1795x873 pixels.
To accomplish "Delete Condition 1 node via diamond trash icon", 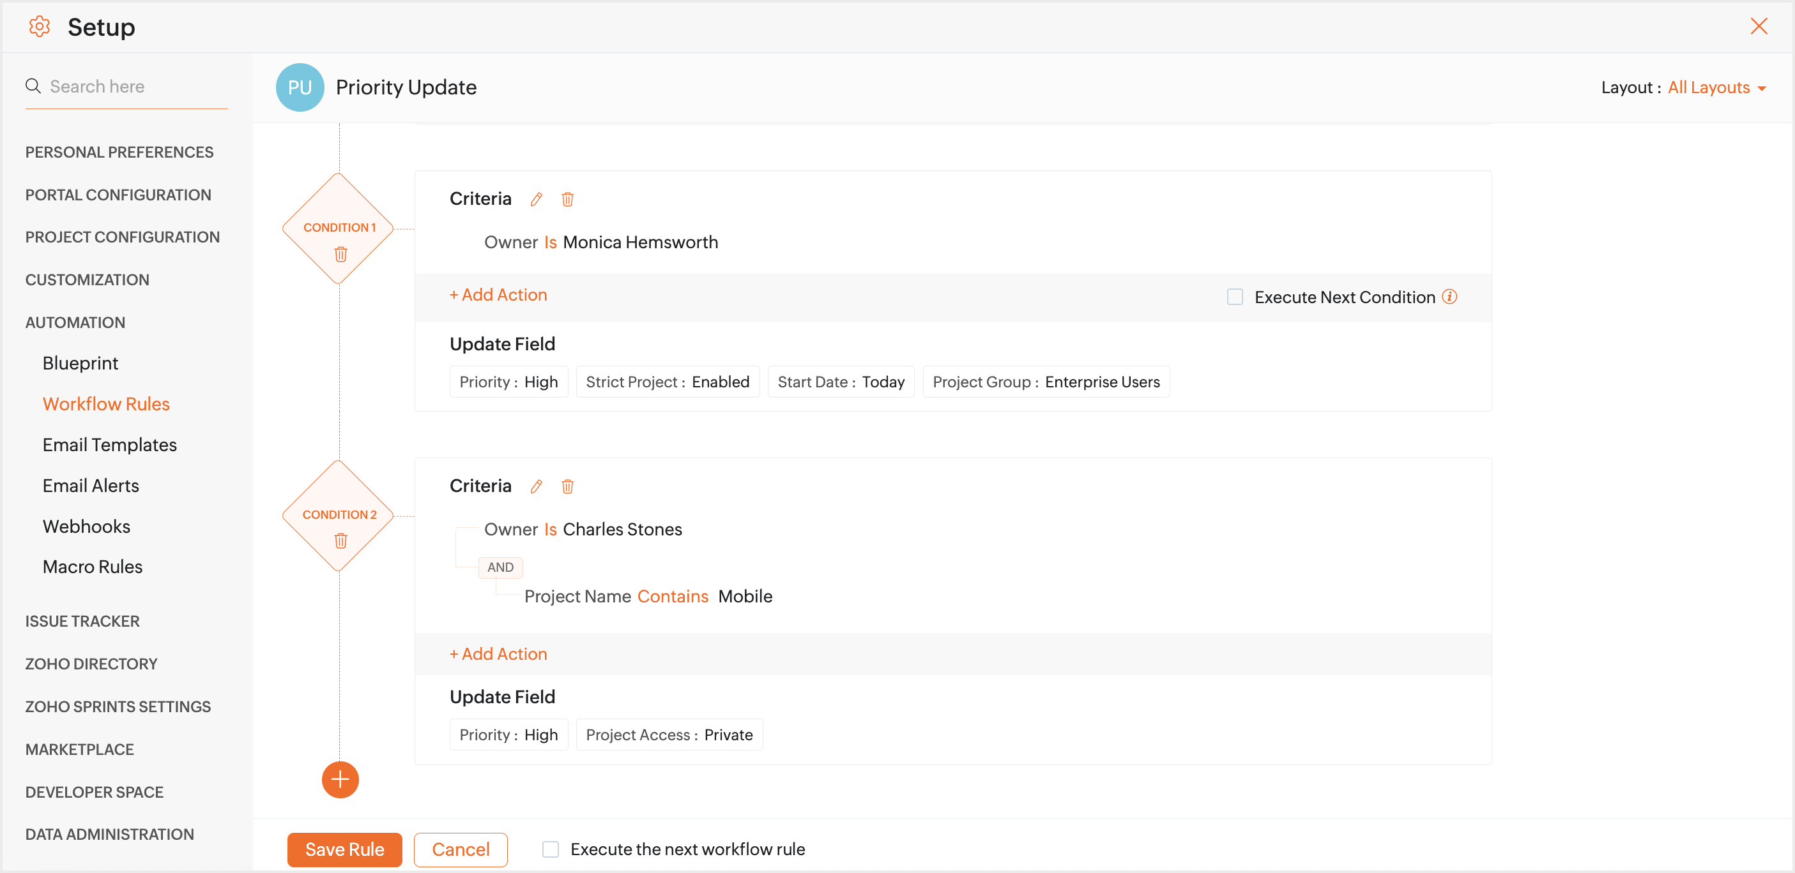I will coord(340,254).
